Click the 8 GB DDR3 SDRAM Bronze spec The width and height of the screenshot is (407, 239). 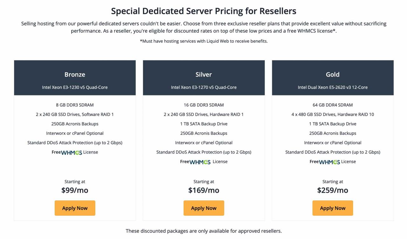[x=75, y=105]
